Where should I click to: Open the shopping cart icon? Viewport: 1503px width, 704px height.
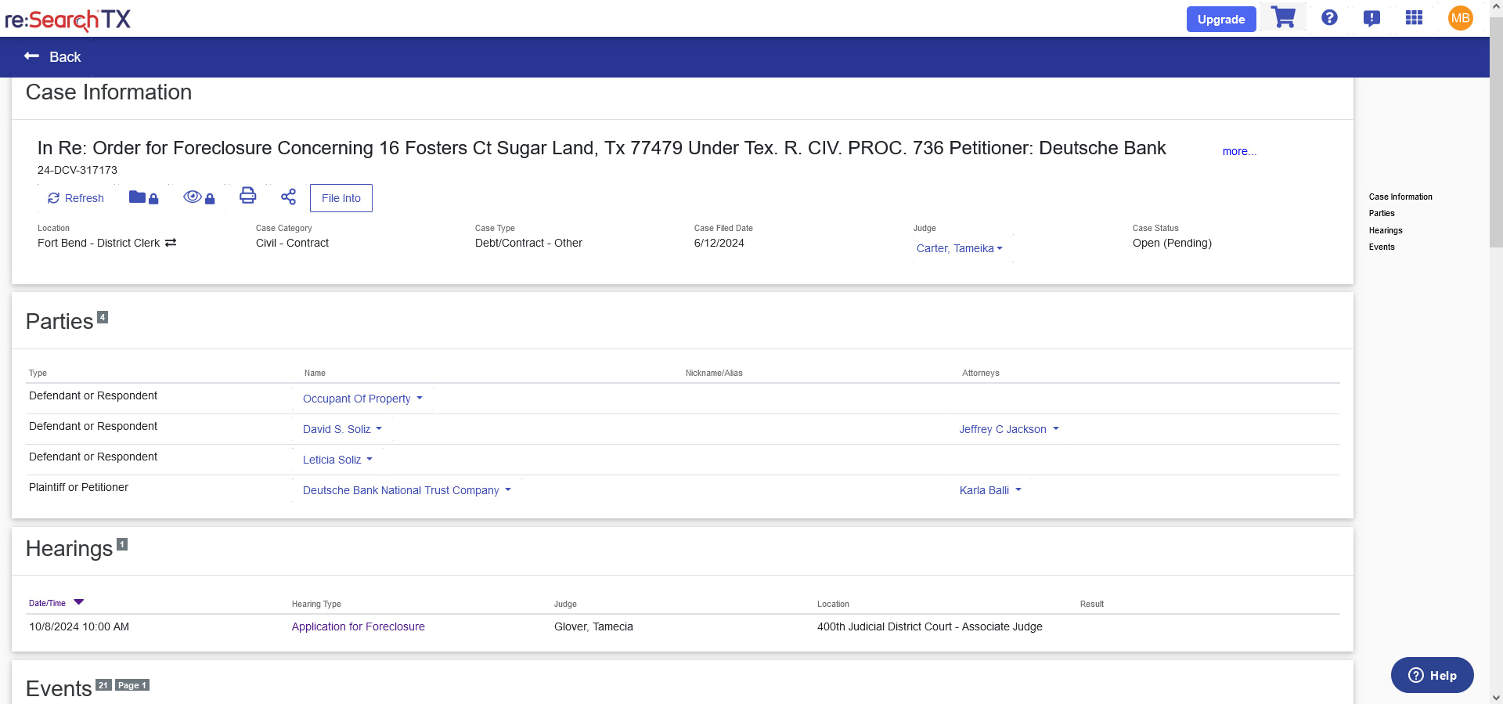1283,17
